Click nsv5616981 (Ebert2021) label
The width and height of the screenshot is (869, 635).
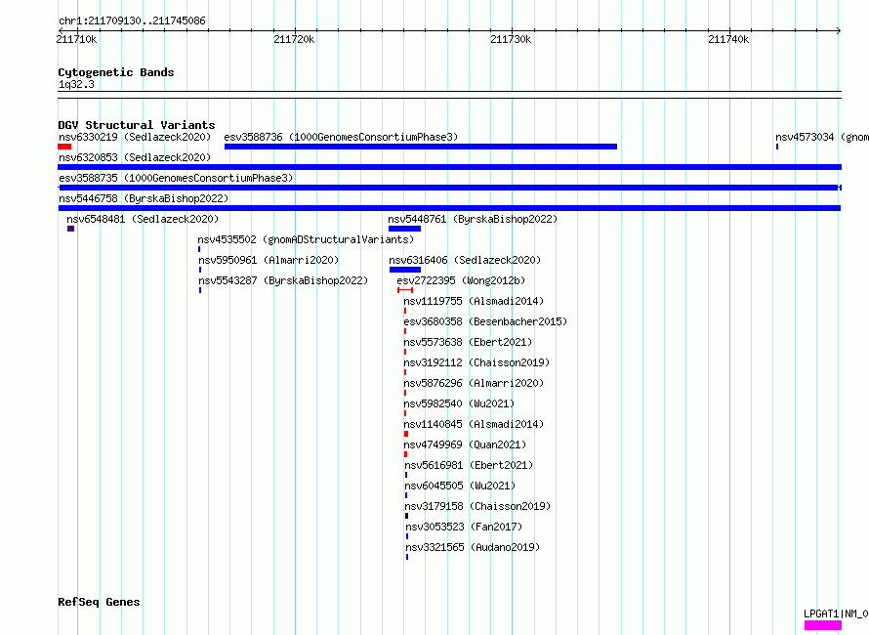coord(469,465)
